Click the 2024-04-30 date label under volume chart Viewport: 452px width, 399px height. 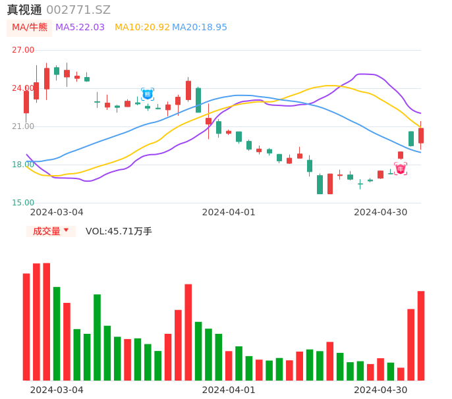pos(380,390)
